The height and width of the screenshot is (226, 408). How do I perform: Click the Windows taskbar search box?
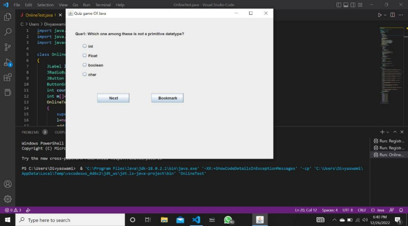(70, 220)
